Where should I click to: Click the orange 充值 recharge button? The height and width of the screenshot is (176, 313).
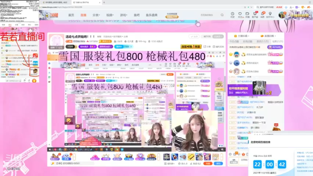(208, 163)
